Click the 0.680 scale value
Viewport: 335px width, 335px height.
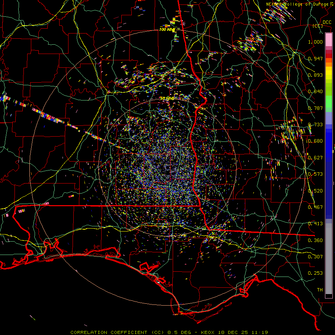coord(315,141)
